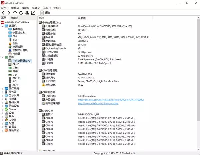Select the 传感器 sensor icon
Viewport: 200px width, 155px height.
click(10, 54)
